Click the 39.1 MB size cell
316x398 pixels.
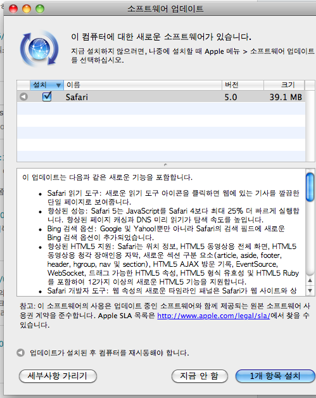point(286,97)
